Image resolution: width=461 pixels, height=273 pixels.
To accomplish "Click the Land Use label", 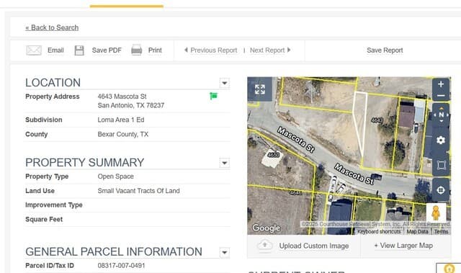I will pos(40,191).
